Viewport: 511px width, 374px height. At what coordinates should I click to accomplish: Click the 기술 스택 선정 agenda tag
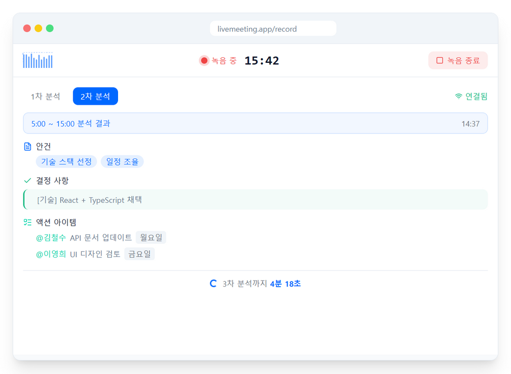[66, 161]
